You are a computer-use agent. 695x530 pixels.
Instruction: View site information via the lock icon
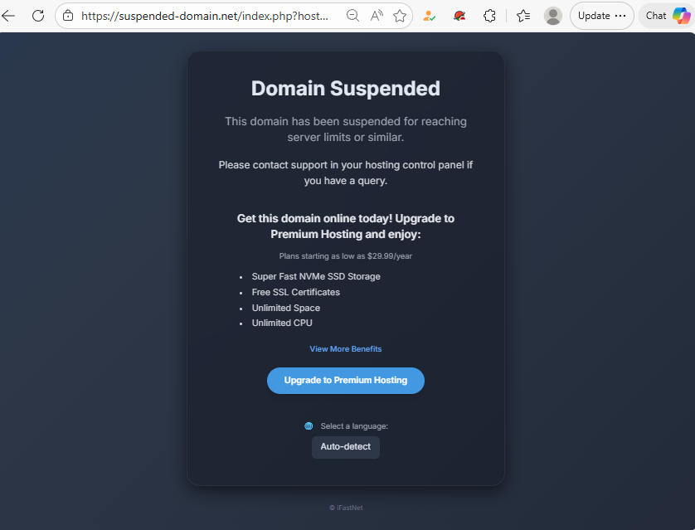tap(68, 16)
